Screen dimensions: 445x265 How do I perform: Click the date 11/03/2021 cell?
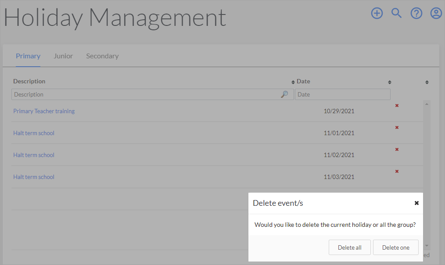339,177
